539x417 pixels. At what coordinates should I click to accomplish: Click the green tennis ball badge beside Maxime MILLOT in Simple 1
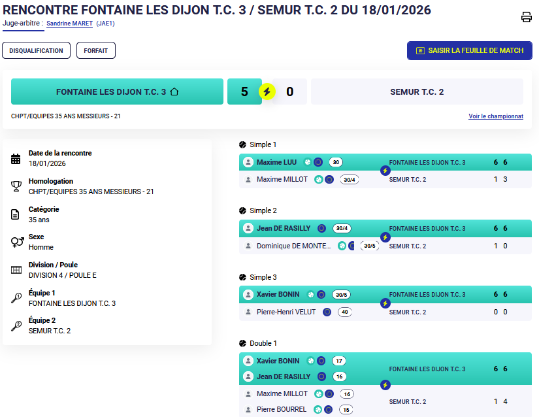[319, 180]
